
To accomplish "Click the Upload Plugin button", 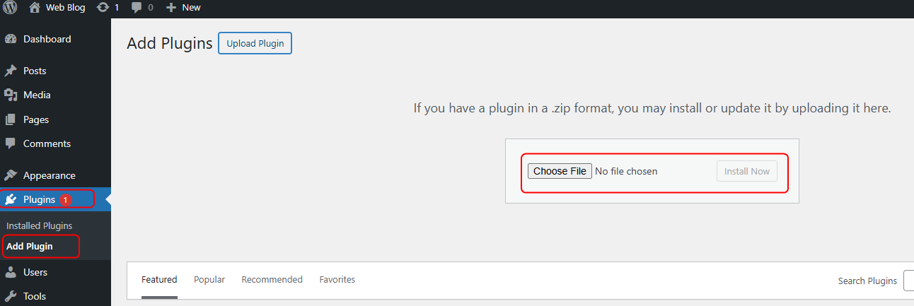I will (x=255, y=43).
